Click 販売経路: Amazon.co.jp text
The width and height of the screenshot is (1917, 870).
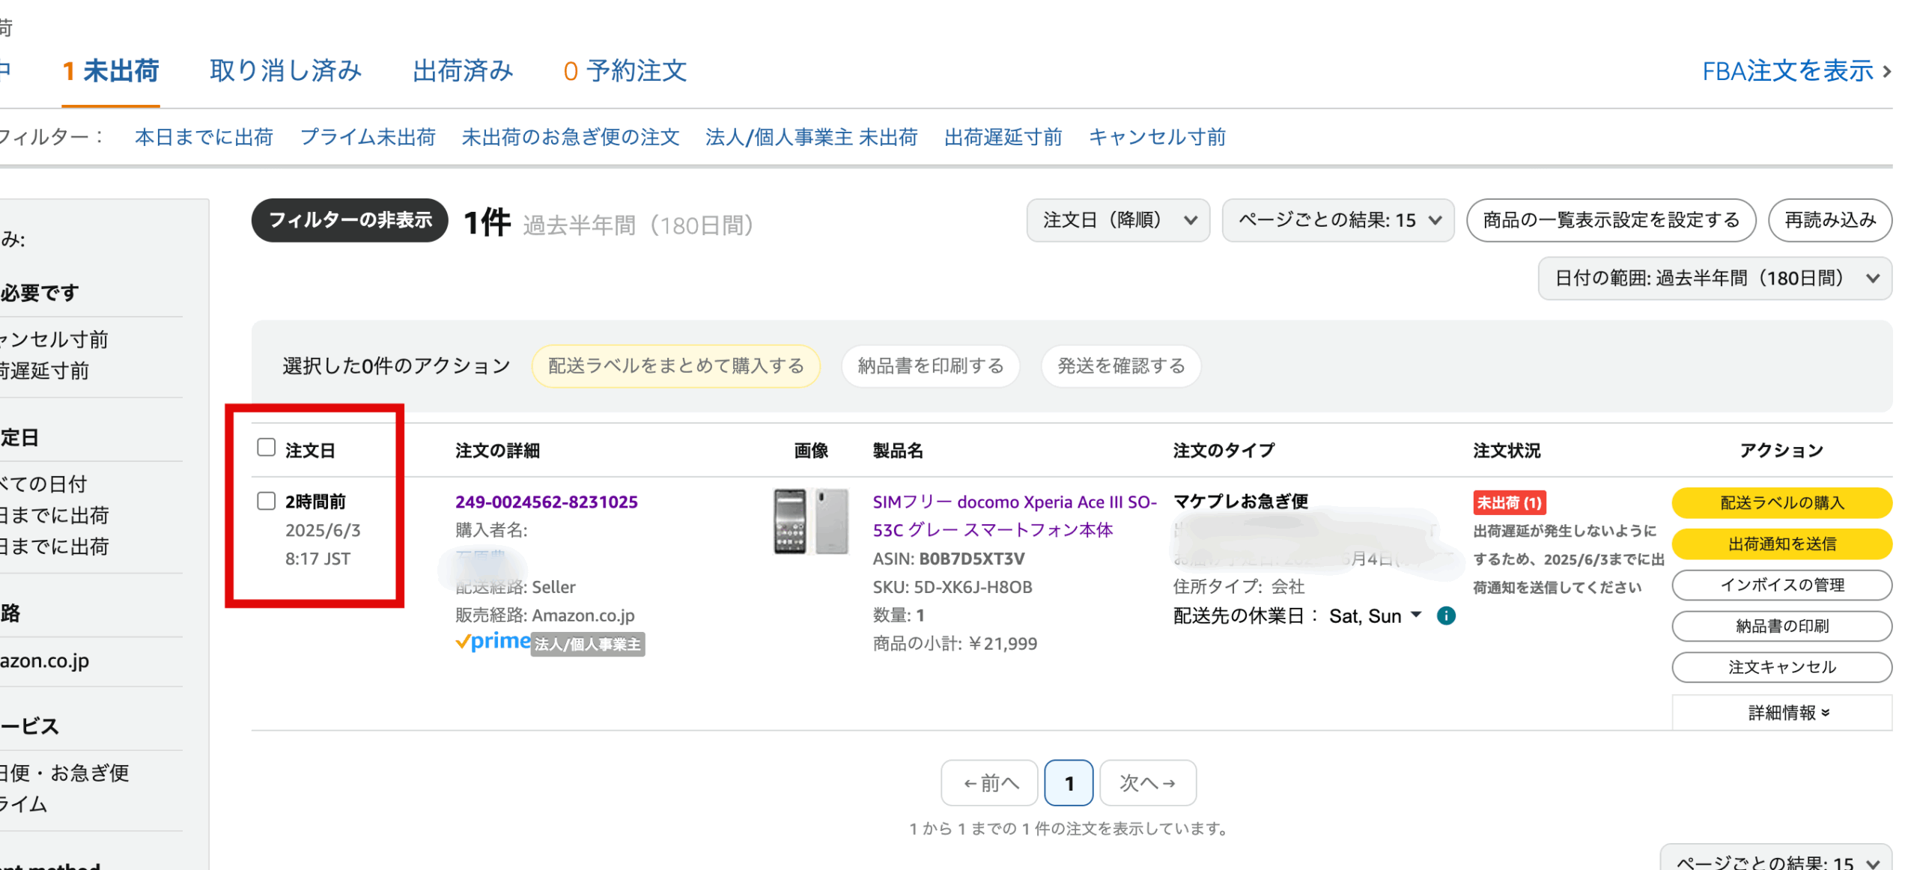point(544,616)
